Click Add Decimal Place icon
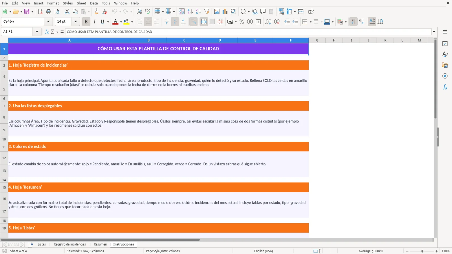 [268, 22]
